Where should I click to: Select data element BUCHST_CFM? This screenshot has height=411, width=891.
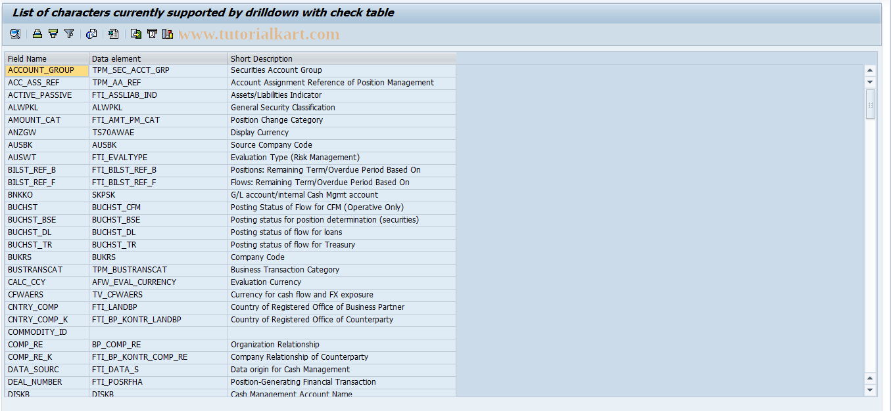click(116, 207)
